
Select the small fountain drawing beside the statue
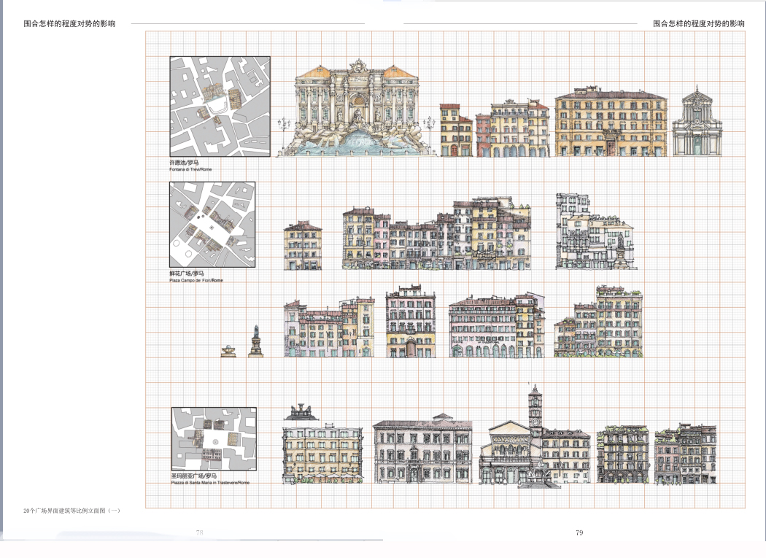click(228, 351)
